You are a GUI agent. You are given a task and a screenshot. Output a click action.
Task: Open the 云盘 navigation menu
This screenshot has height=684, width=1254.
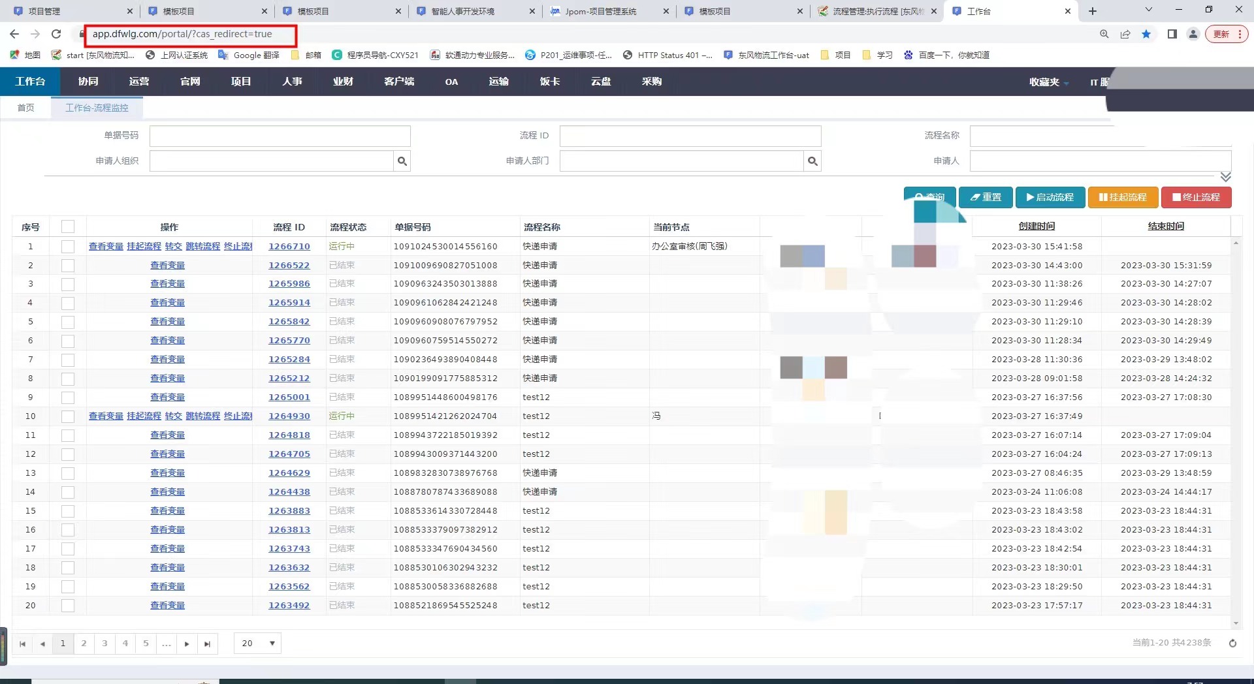point(601,82)
